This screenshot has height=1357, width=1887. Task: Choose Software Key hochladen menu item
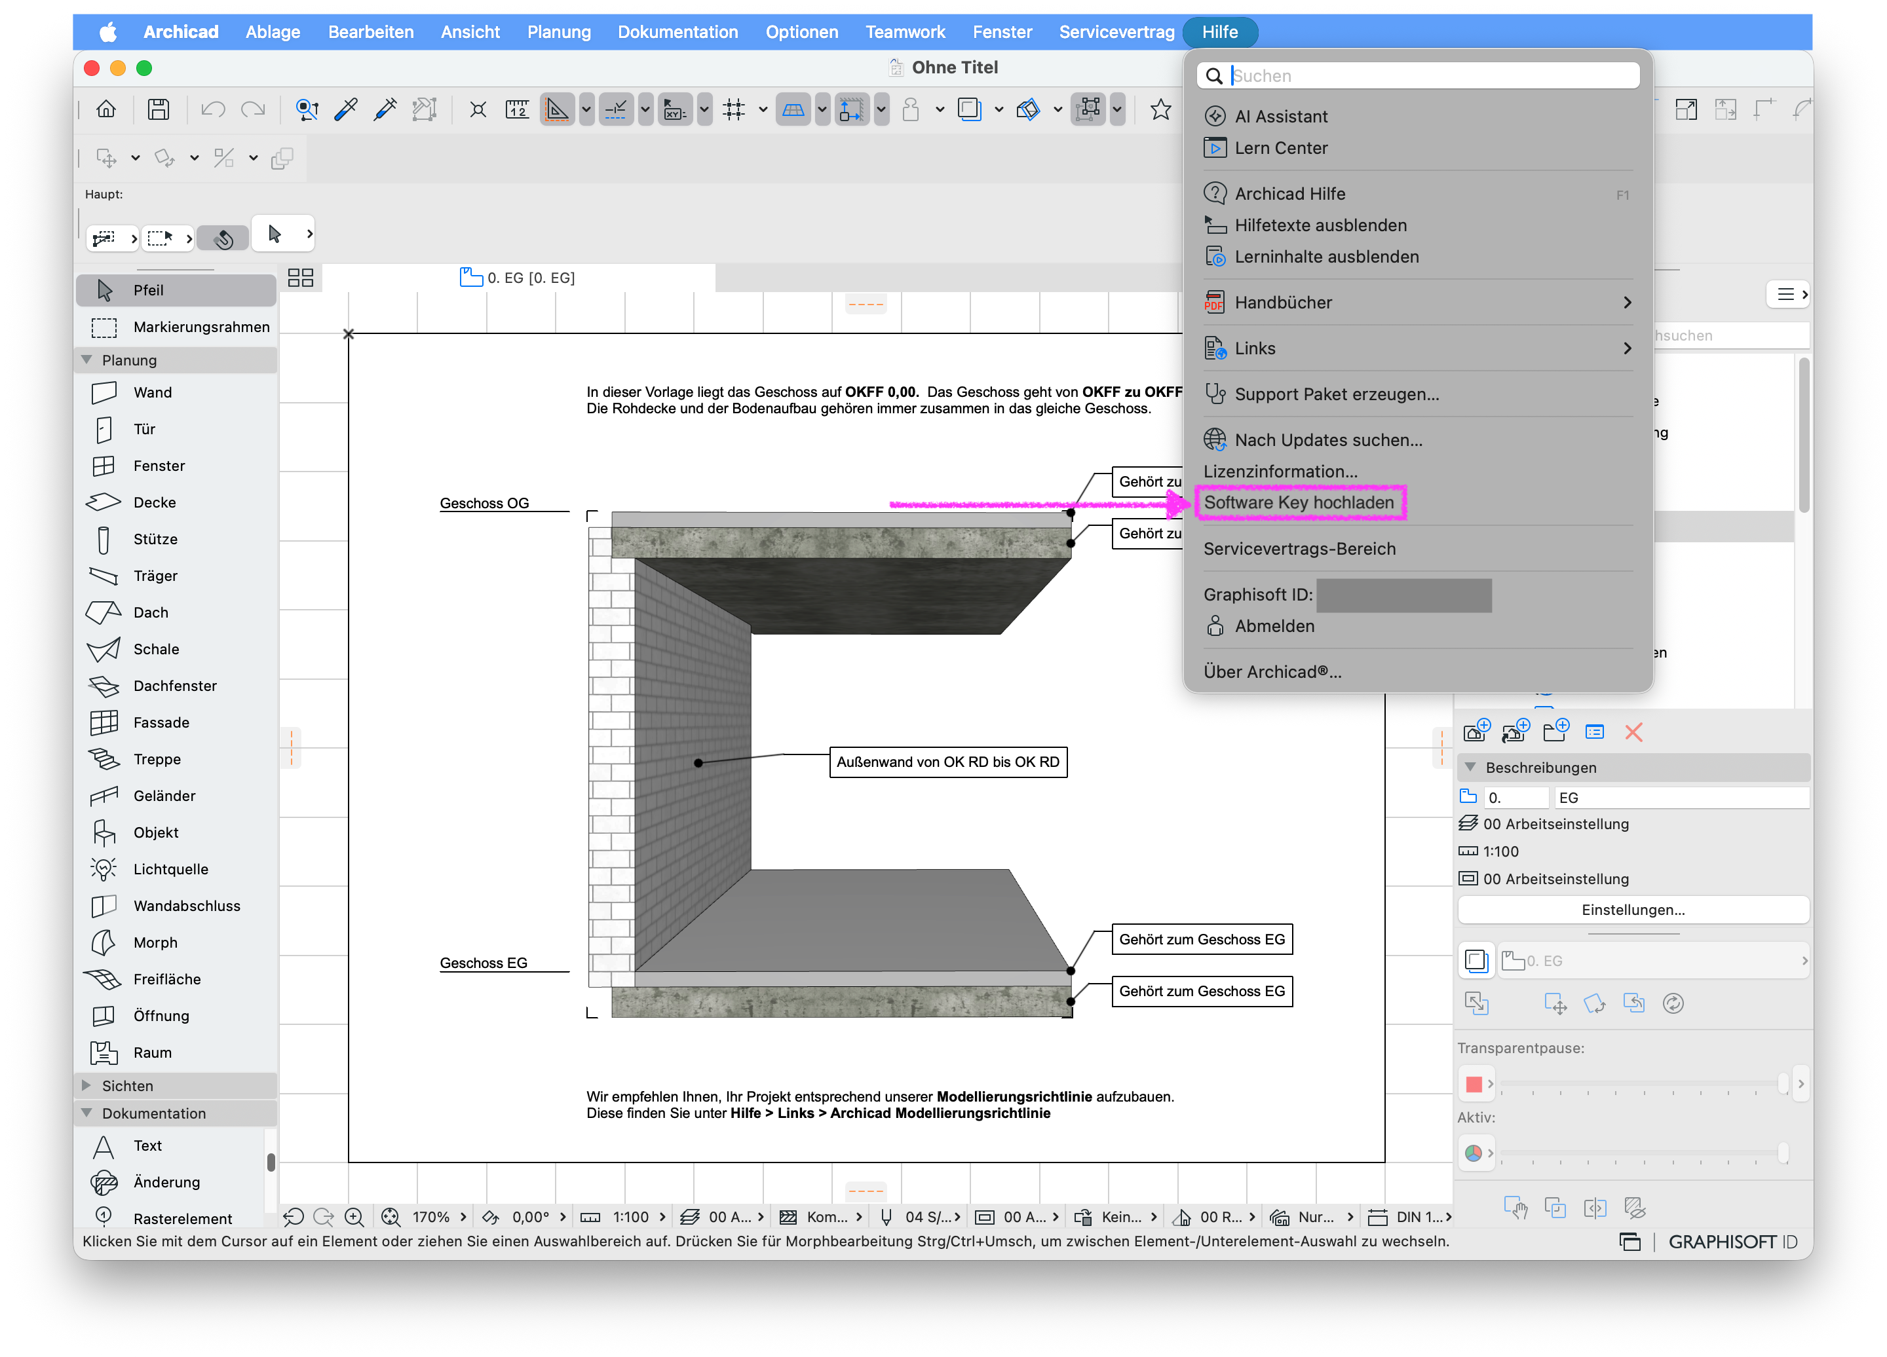click(x=1299, y=502)
